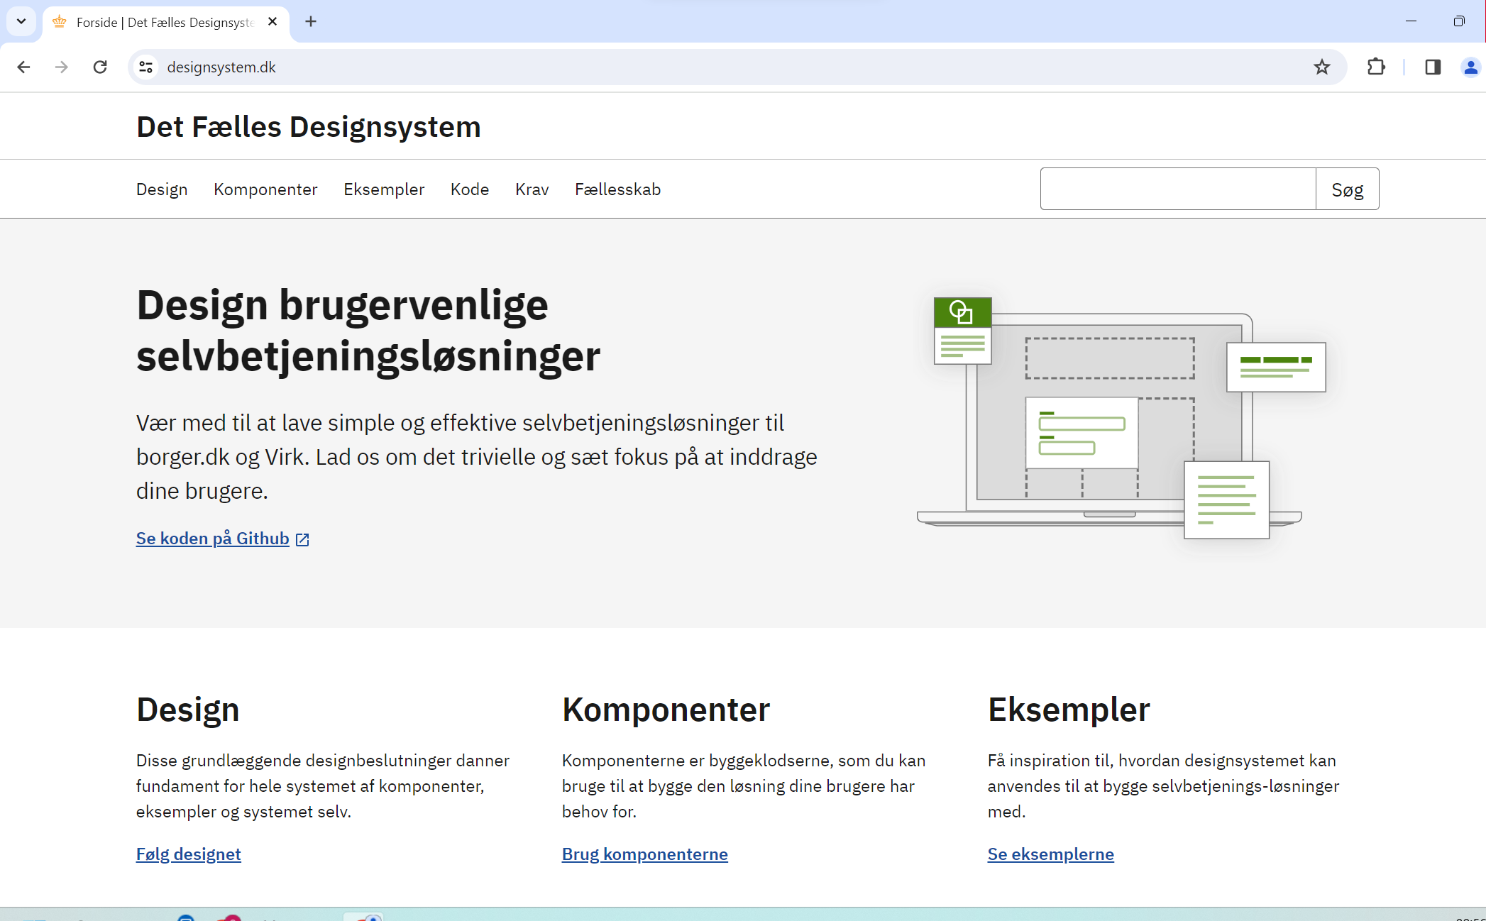Open the Se koden på Github link
The image size is (1486, 921).
point(213,539)
